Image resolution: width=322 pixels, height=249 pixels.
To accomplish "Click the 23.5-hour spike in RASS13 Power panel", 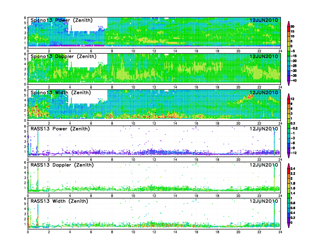I will tap(274, 142).
